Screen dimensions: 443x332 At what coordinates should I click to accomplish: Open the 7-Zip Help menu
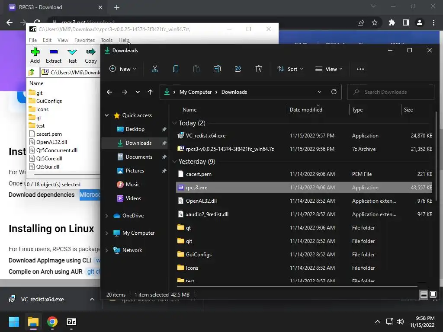click(124, 40)
